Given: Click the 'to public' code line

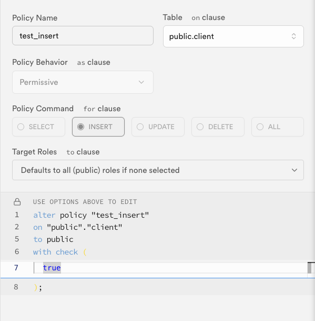Looking at the screenshot, I should (53, 239).
